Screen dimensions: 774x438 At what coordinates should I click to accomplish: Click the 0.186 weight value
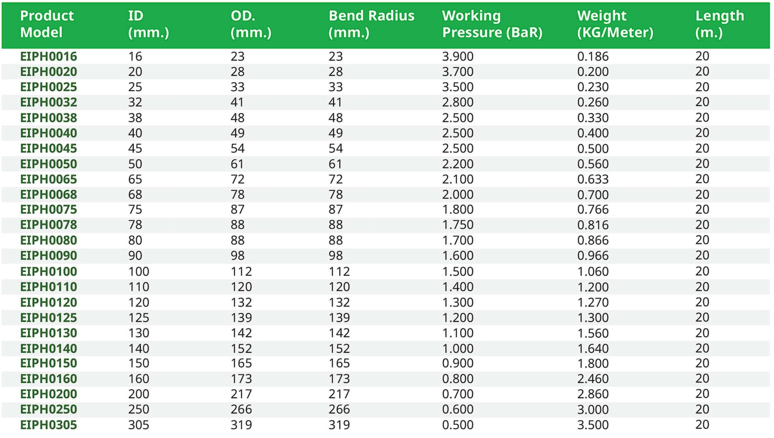pos(592,56)
